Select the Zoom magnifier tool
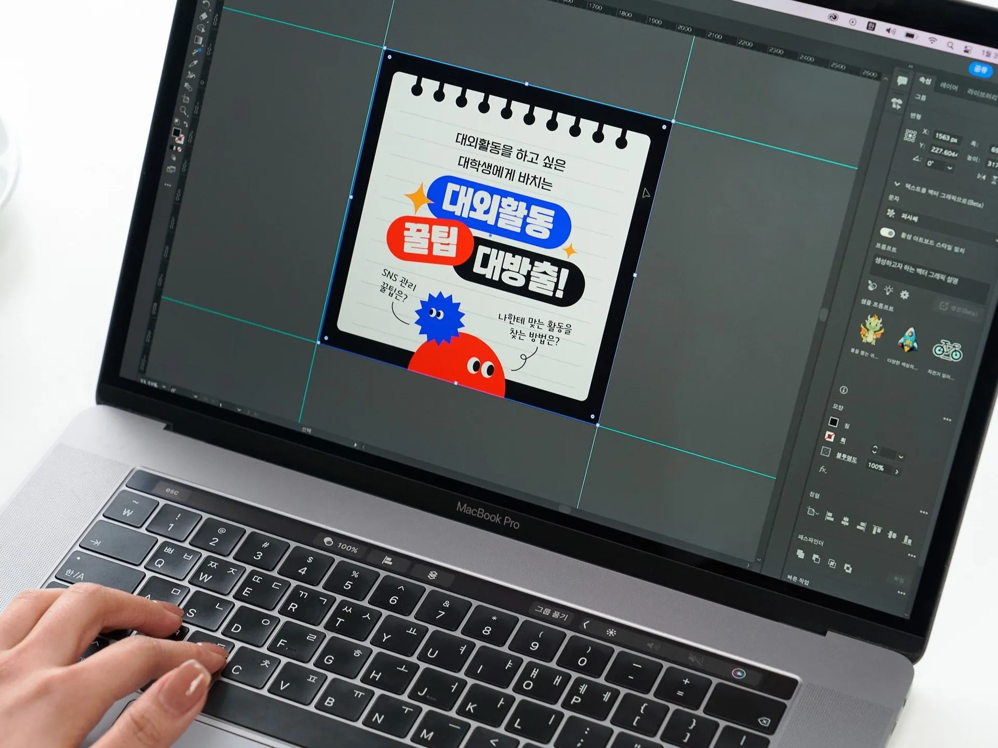Screen dimensions: 998x748 click(183, 110)
